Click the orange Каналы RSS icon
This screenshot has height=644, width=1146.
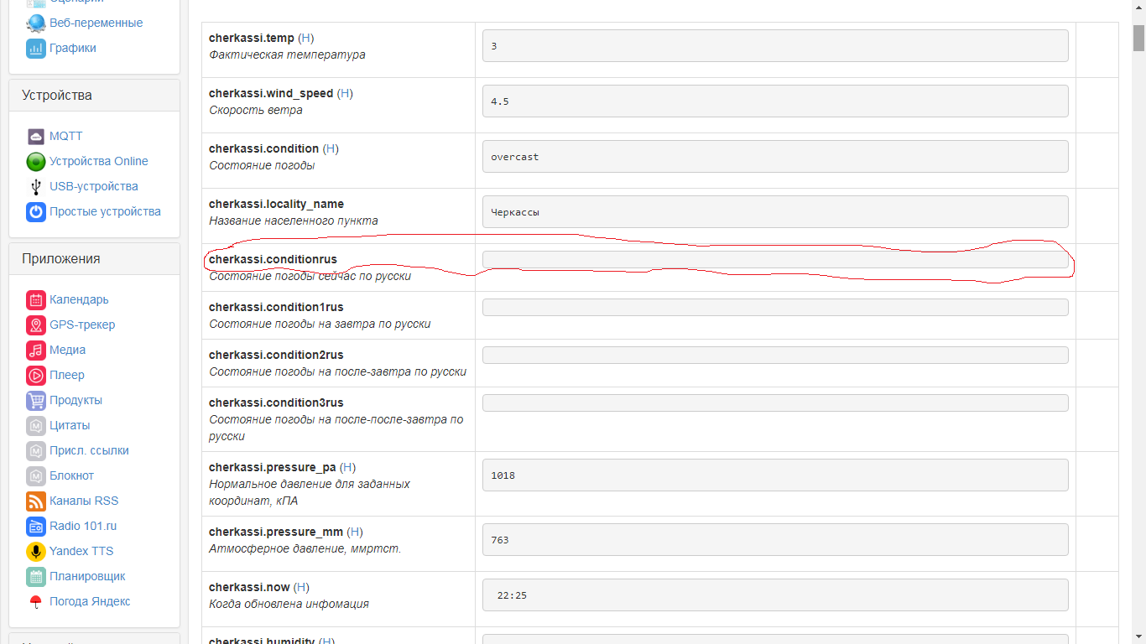pos(35,501)
